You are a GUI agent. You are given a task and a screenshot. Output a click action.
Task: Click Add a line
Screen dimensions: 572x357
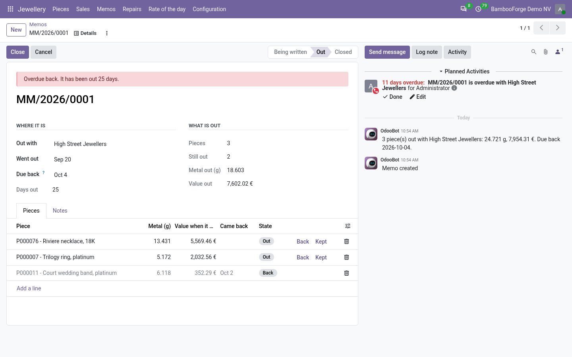(29, 288)
